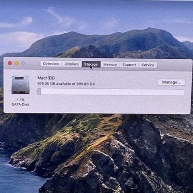Go to the Memory tab
This screenshot has height=193, width=193.
point(110,65)
